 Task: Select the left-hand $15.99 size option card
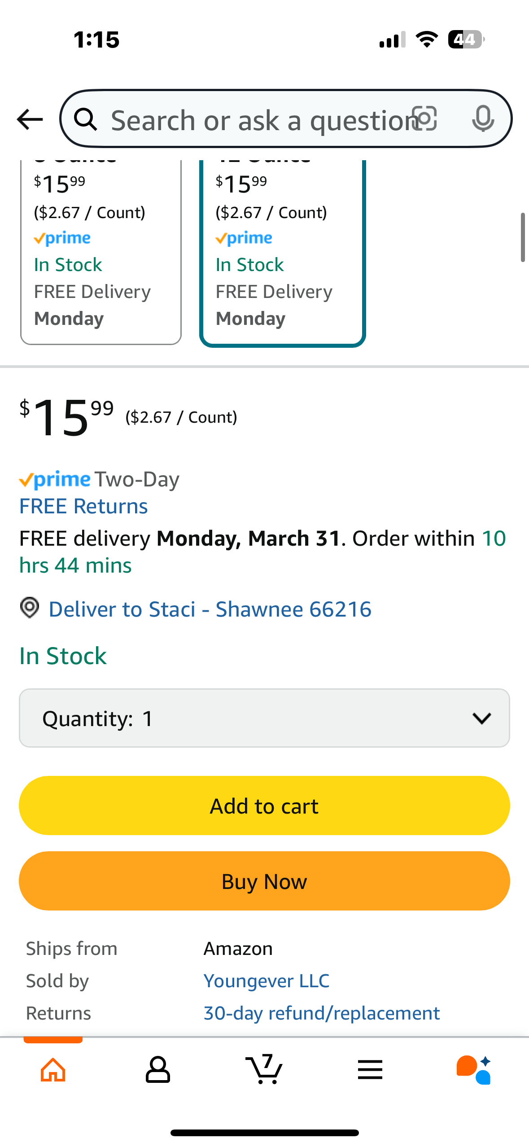[x=101, y=252]
